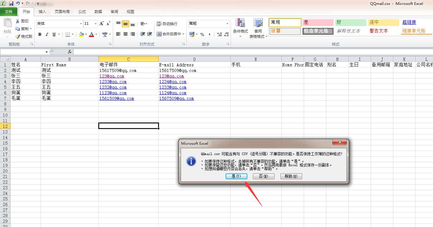Screen dimensions: 433x227
Task: Apply comma style format
Action: 210,34
